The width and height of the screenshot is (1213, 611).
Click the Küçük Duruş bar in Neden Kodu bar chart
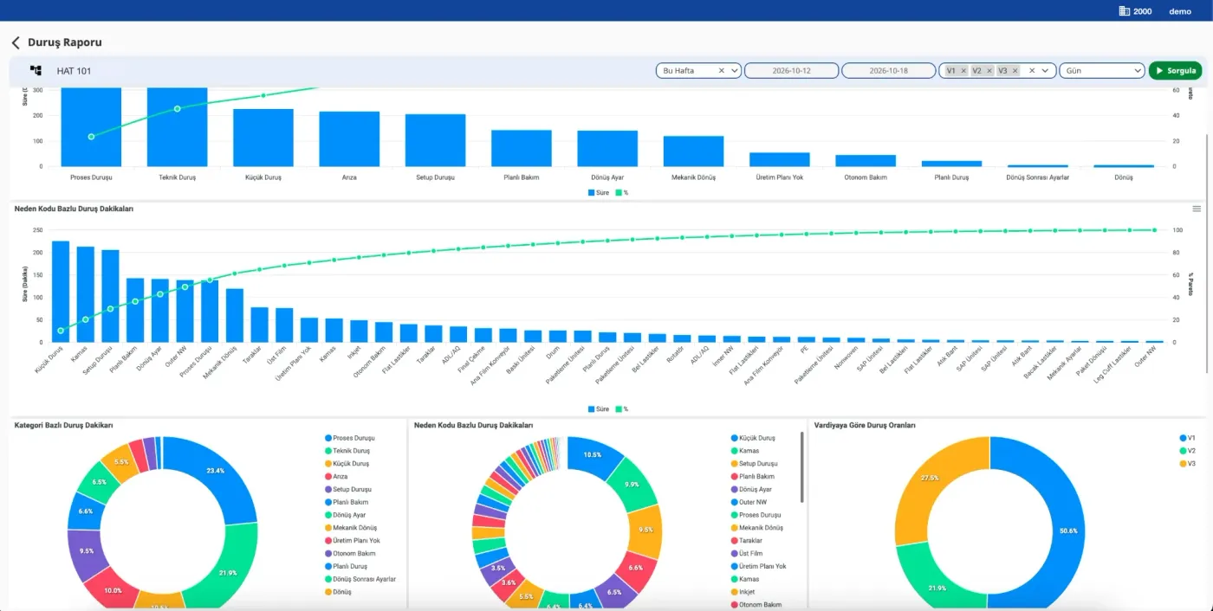tap(61, 291)
